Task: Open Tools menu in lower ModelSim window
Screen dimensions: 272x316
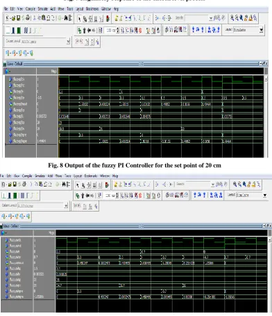Action: pos(68,176)
